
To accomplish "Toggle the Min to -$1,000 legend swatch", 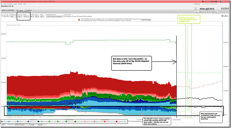I will coord(9,121).
